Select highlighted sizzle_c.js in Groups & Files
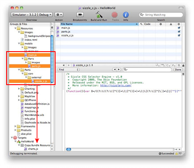The width and height of the screenshot is (194, 168). coord(30,81)
